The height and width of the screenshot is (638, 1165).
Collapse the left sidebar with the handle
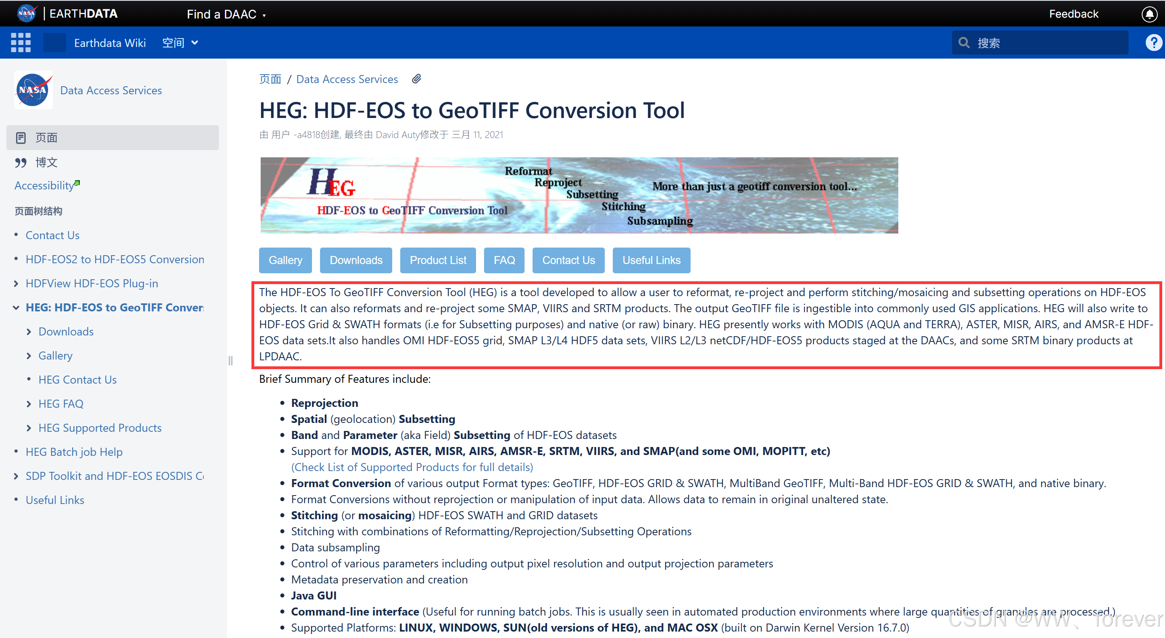coord(231,361)
